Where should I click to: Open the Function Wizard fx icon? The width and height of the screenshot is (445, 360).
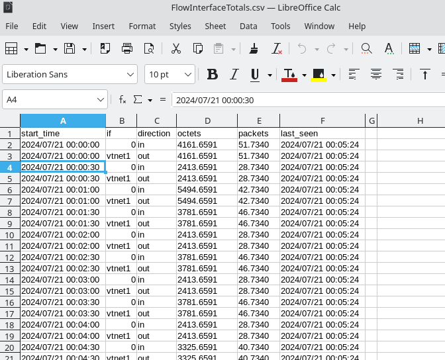[123, 99]
